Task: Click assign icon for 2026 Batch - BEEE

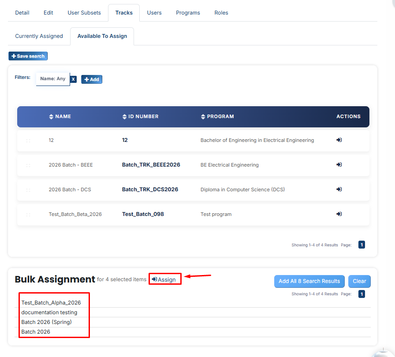Action: [339, 165]
